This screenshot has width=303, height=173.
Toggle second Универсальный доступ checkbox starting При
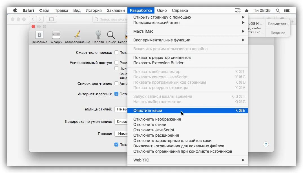pyautogui.click(x=116, y=68)
